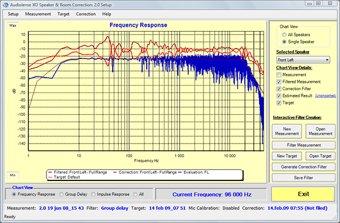Select the All chart view radio

tap(135, 194)
